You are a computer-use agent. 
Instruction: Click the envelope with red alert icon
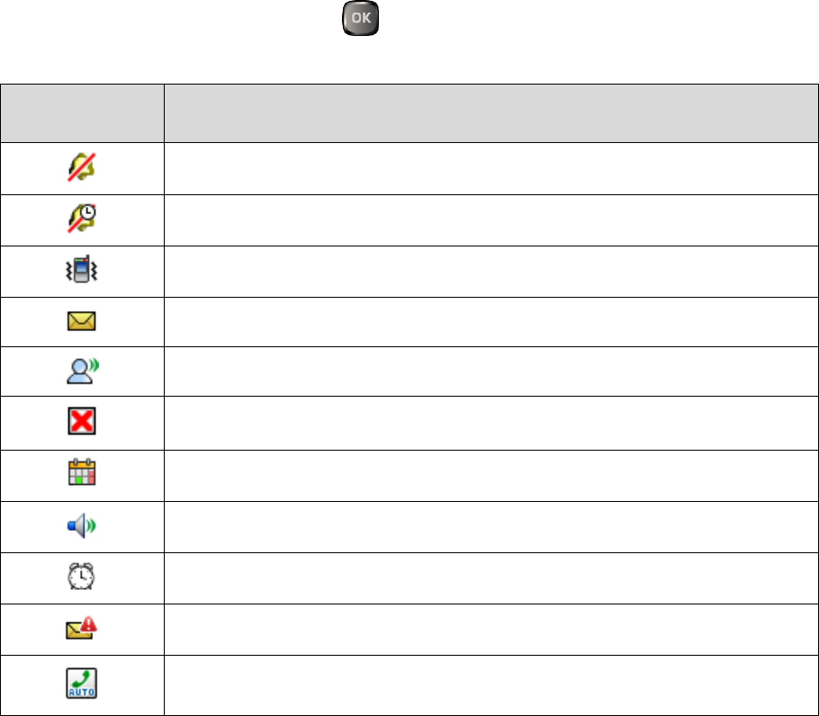[82, 629]
